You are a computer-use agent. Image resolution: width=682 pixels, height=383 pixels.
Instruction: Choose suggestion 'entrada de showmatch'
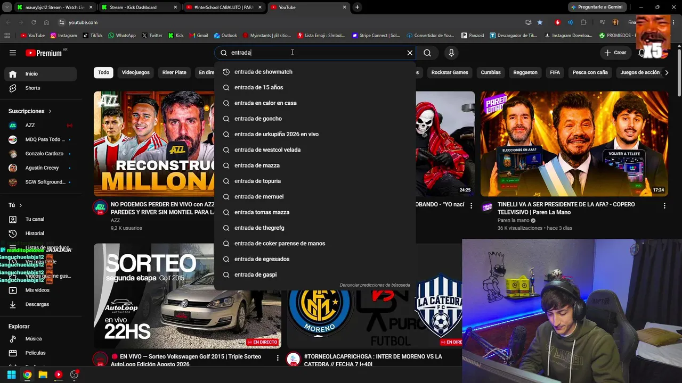point(315,72)
